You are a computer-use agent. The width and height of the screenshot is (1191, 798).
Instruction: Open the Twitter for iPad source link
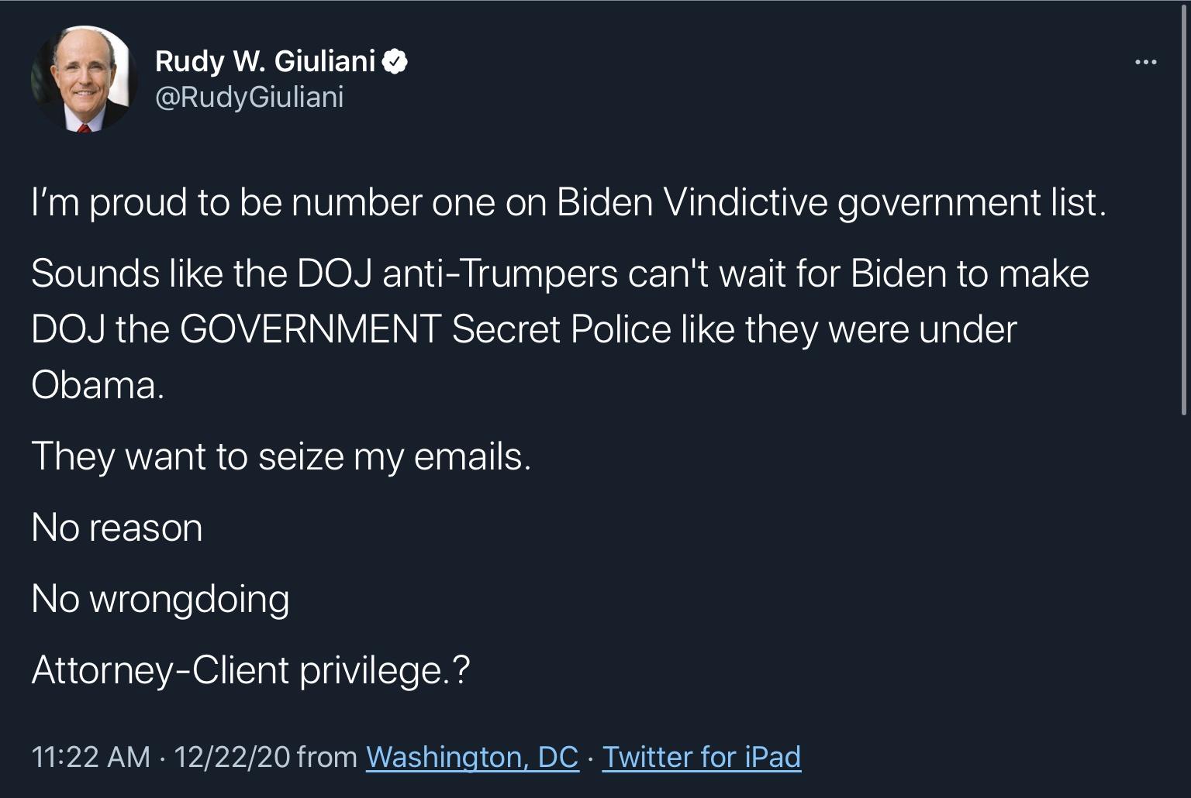(702, 758)
